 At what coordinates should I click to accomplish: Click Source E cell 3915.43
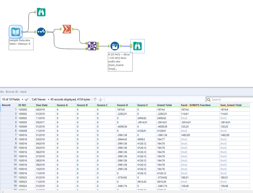coord(146,182)
